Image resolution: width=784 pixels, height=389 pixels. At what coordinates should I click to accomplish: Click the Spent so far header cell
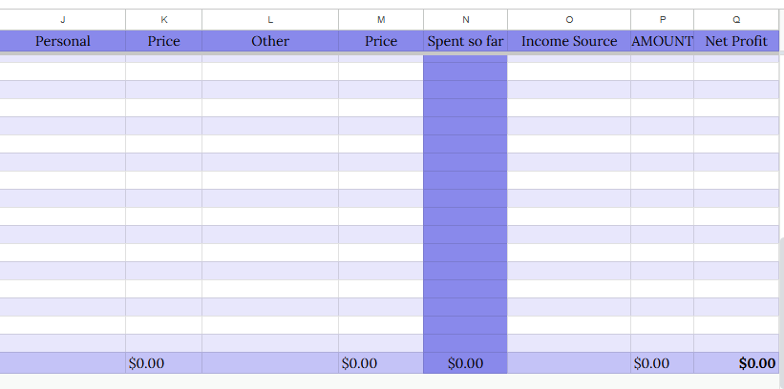[x=465, y=41]
